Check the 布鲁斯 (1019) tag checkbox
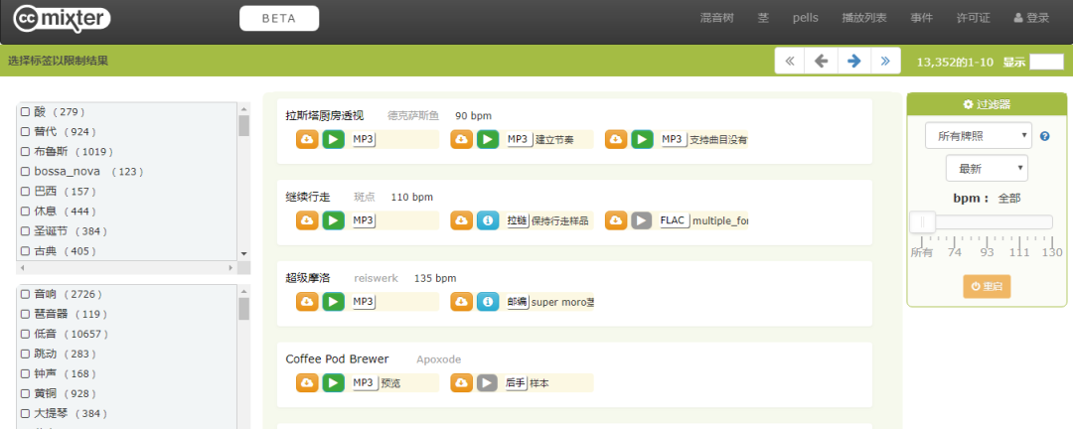The height and width of the screenshot is (429, 1073). point(25,151)
